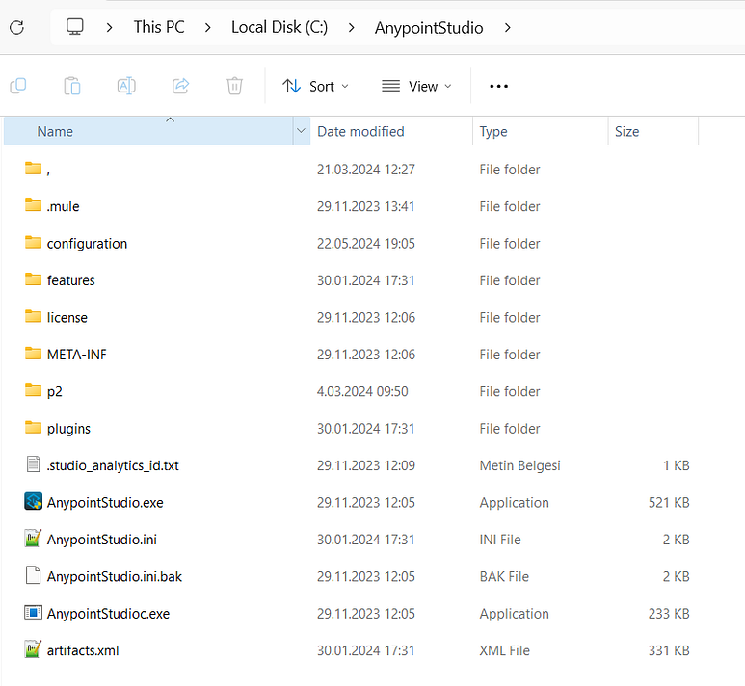745x686 pixels.
Task: Click the BAK File type cell
Action: tap(504, 577)
